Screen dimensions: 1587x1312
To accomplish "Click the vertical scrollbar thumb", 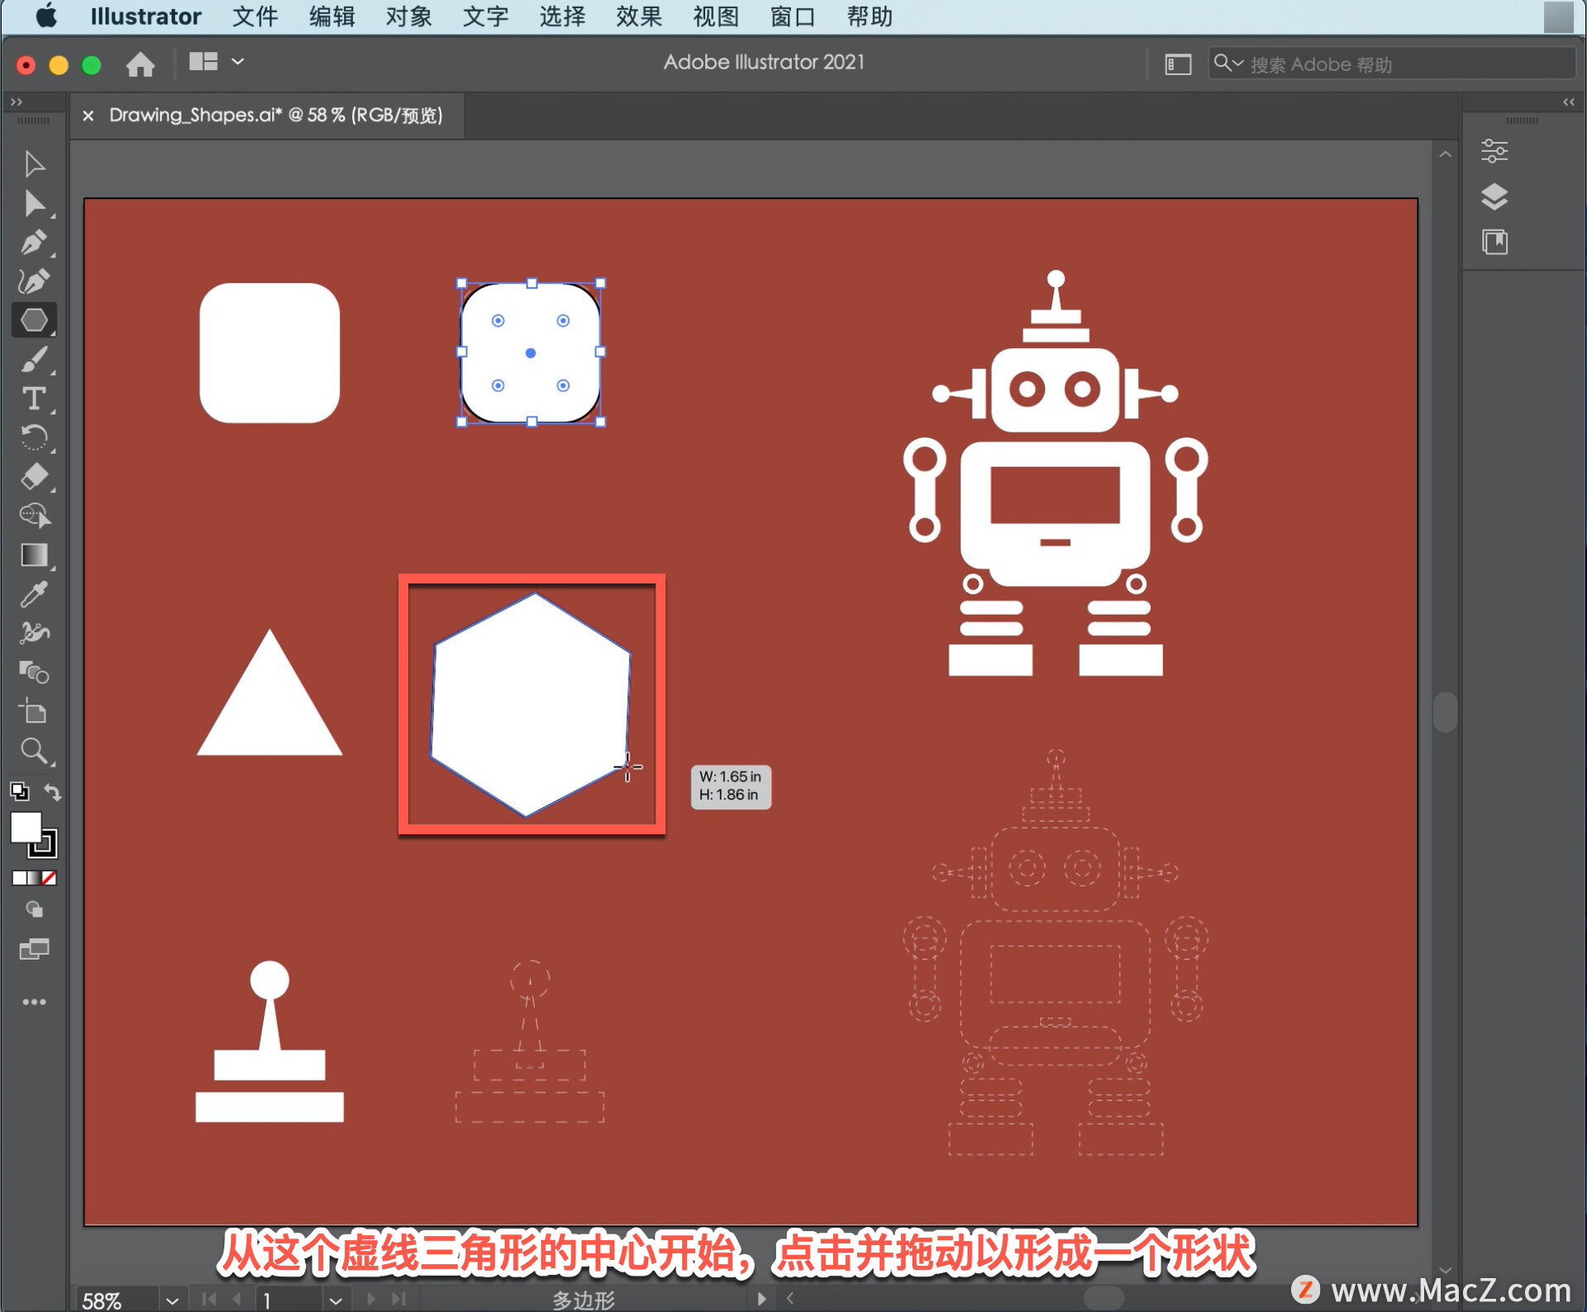I will coord(1445,711).
